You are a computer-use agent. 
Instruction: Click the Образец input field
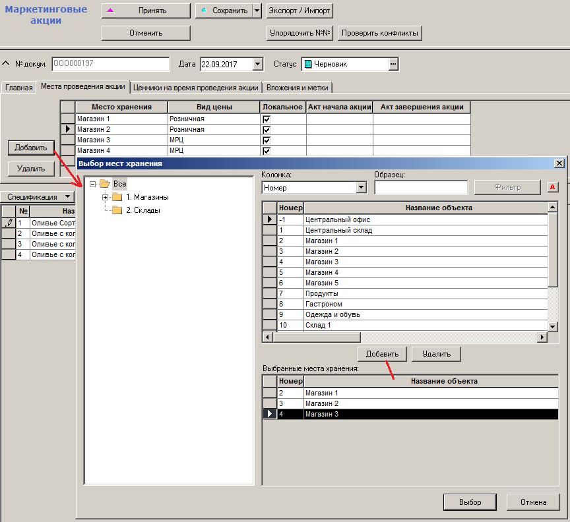point(421,187)
